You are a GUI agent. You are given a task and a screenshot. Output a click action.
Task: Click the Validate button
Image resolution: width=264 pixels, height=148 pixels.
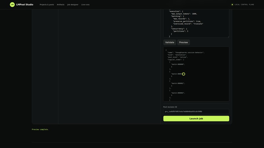(x=170, y=42)
